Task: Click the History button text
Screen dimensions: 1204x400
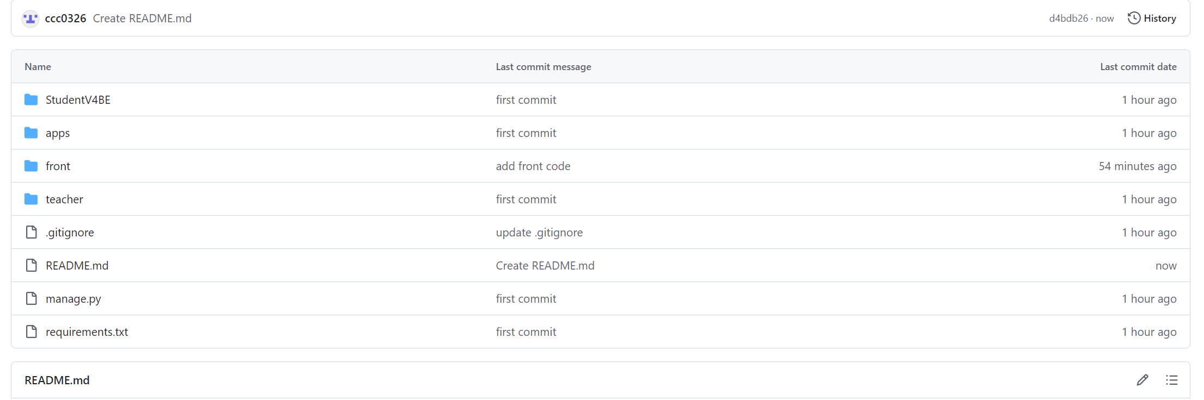Action: 1159,18
